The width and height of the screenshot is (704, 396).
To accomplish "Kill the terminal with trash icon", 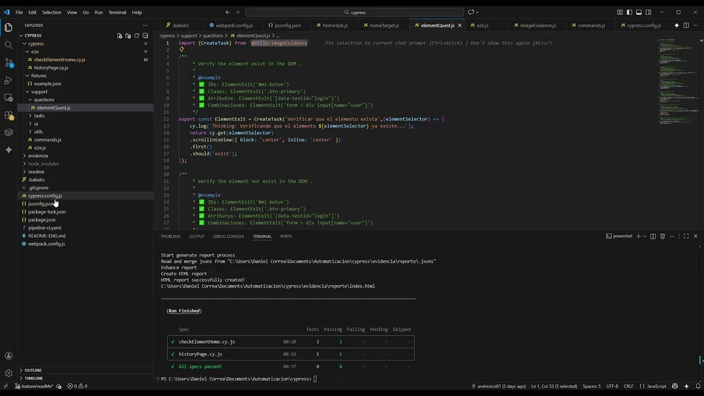I will [662, 236].
